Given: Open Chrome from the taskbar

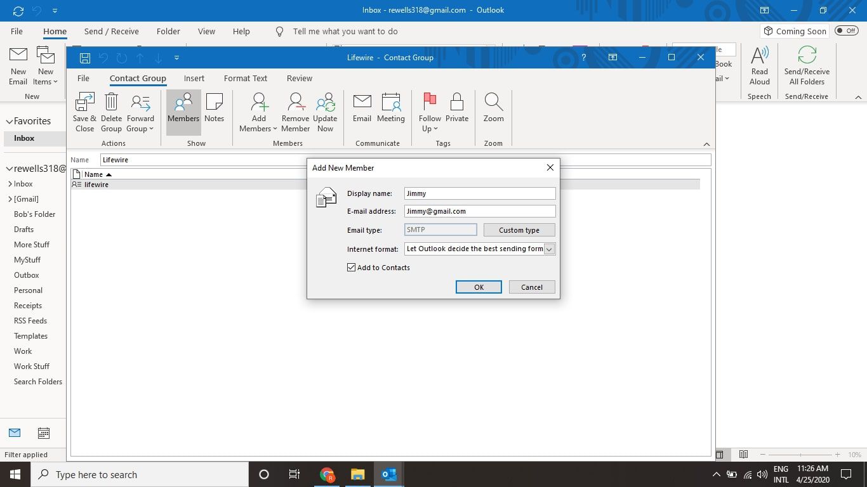Looking at the screenshot, I should coord(327,474).
